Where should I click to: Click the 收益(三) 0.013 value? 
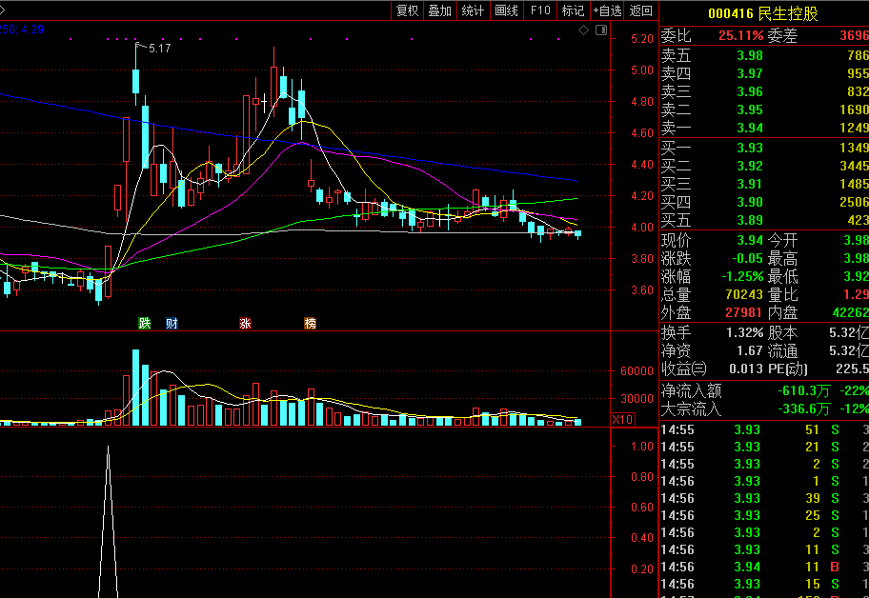pyautogui.click(x=746, y=369)
